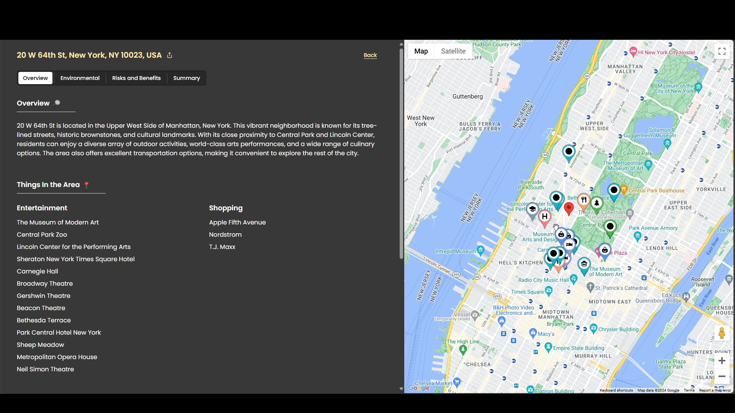Viewport: 735px width, 413px height.
Task: Switch to the Map view tab
Action: coord(421,51)
